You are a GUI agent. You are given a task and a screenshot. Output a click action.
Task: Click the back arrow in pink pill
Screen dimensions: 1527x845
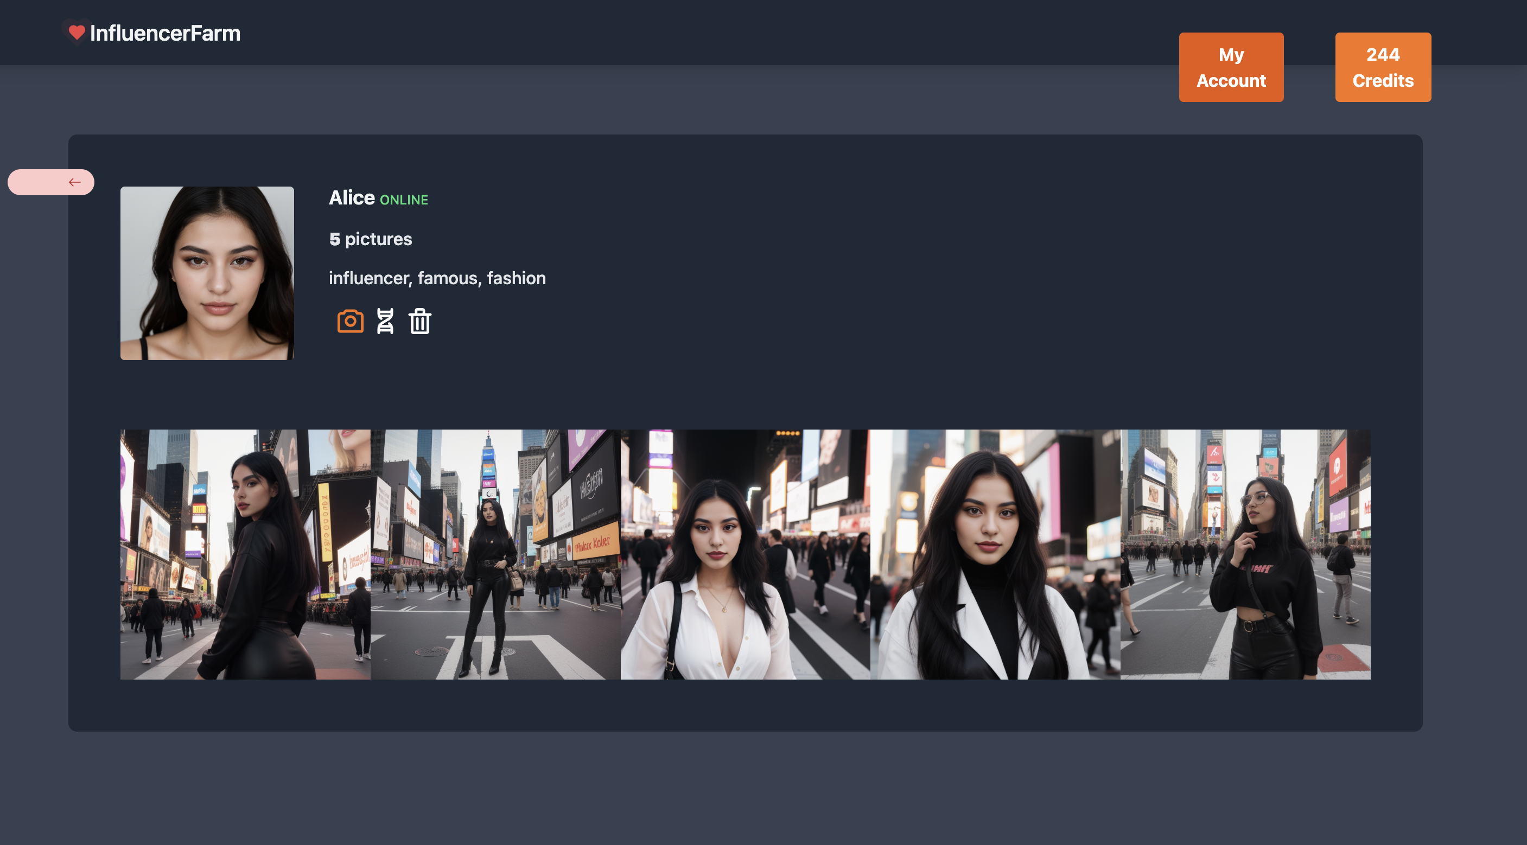(x=74, y=183)
